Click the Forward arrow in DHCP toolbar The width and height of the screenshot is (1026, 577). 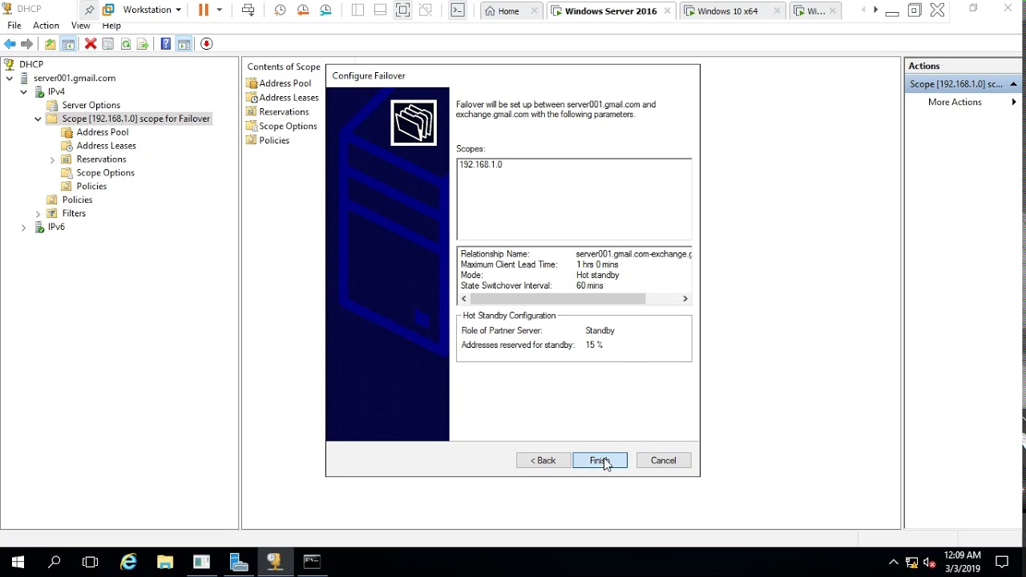[x=27, y=44]
